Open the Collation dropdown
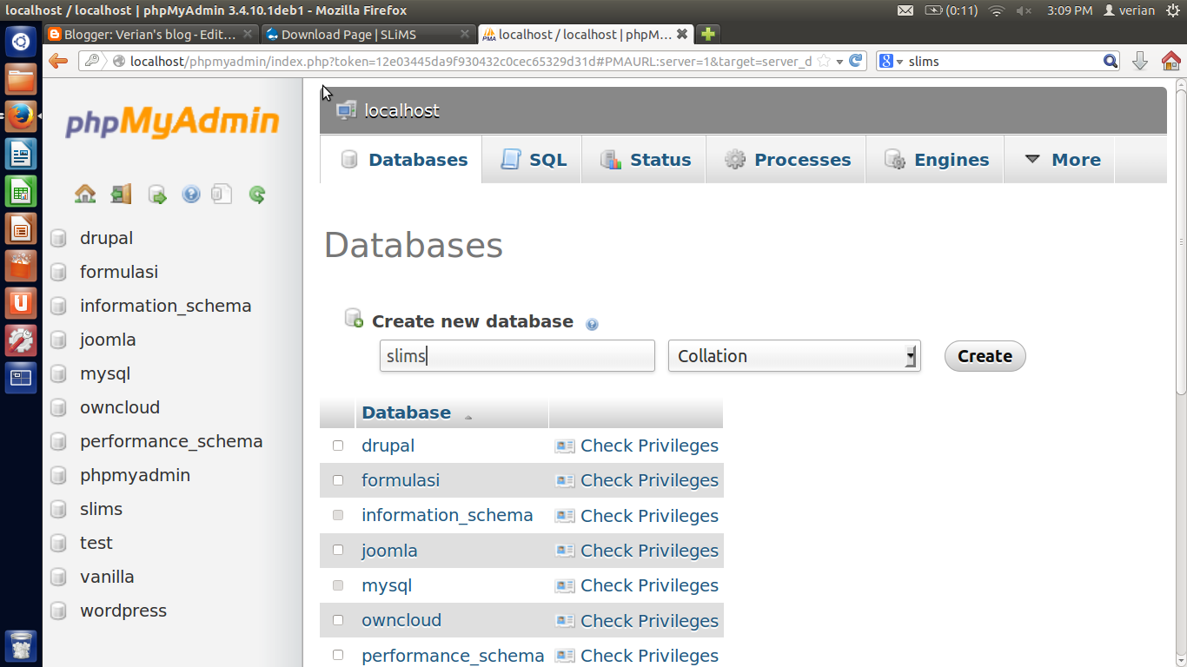The image size is (1187, 667). pos(793,356)
